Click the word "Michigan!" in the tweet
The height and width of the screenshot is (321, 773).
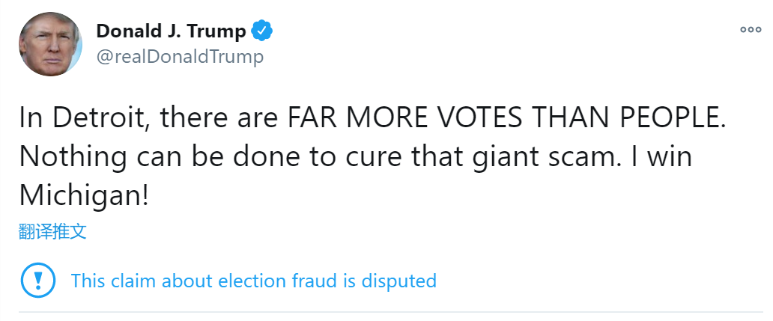[84, 195]
